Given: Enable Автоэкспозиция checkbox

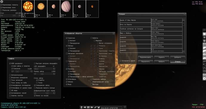Looking at the screenshot, I should pos(10,75).
